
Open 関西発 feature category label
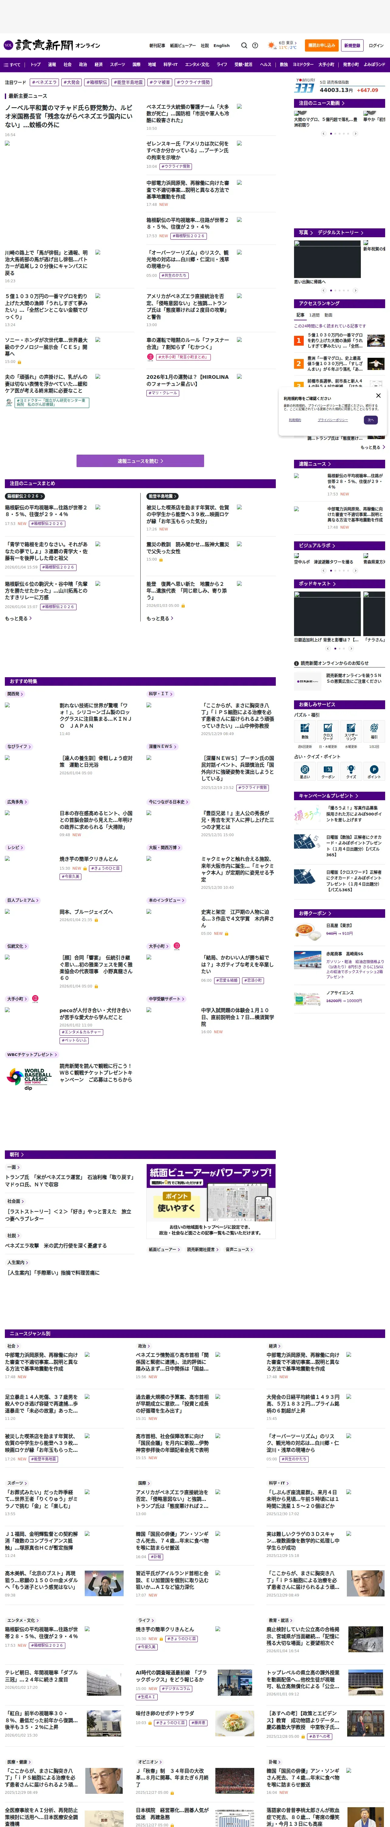click(15, 694)
